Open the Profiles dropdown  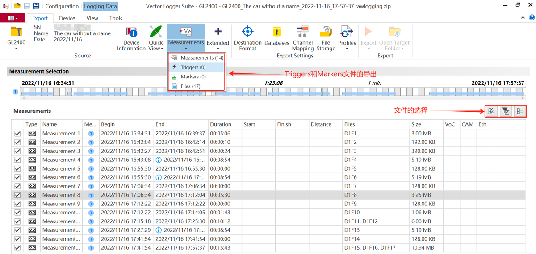click(347, 48)
